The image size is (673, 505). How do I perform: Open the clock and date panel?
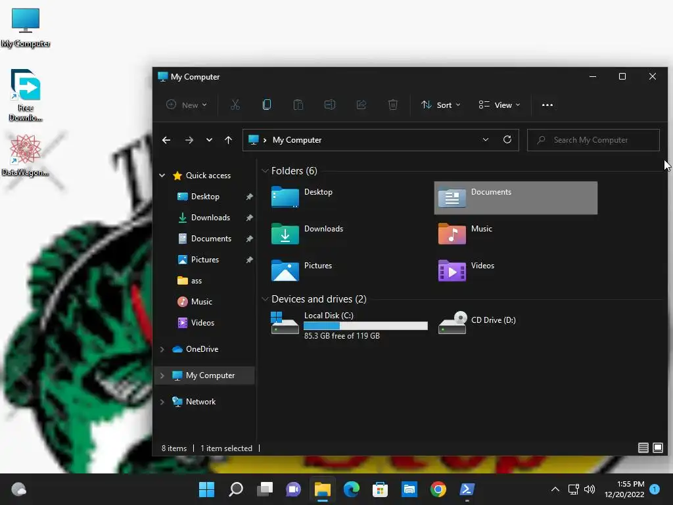[x=624, y=489]
